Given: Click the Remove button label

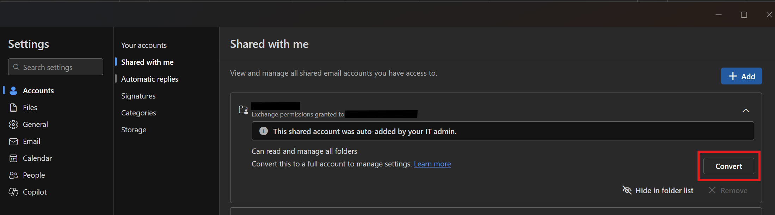Looking at the screenshot, I should (x=734, y=190).
